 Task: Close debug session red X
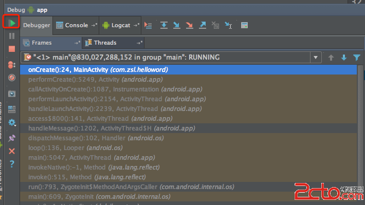(12, 151)
